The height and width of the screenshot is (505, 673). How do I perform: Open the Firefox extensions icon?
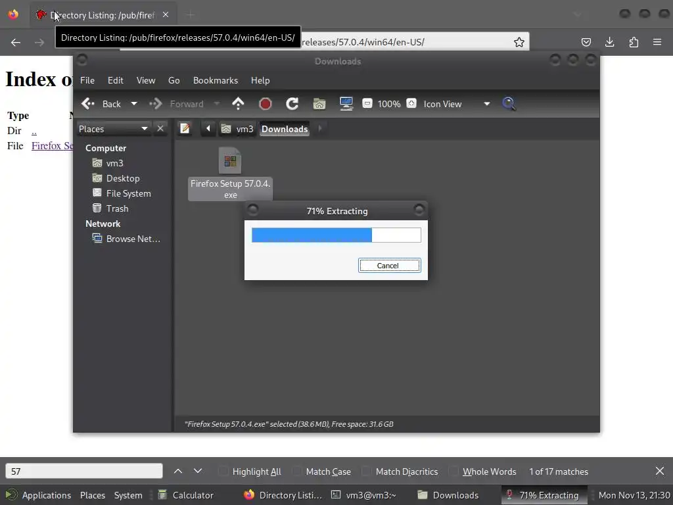pyautogui.click(x=634, y=42)
